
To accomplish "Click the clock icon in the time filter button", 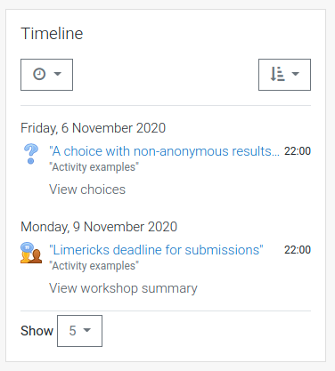I will pos(39,74).
